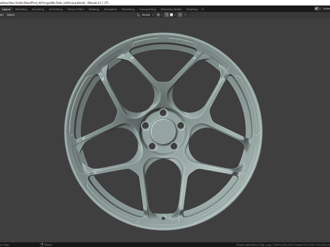This screenshot has width=330, height=247.
Task: Switch to the Shading workspace tab
Action: pos(94,10)
